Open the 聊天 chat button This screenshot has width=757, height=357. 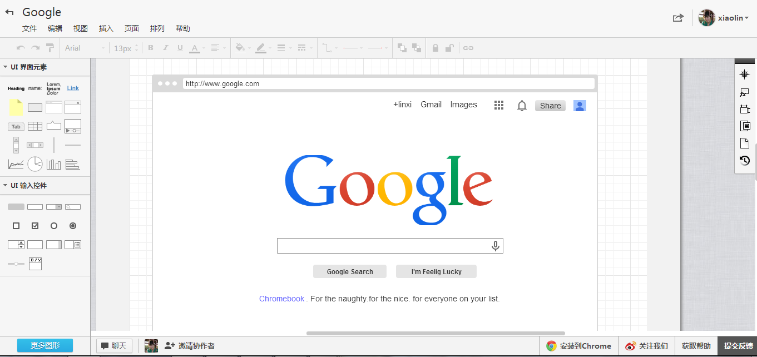[x=114, y=346]
